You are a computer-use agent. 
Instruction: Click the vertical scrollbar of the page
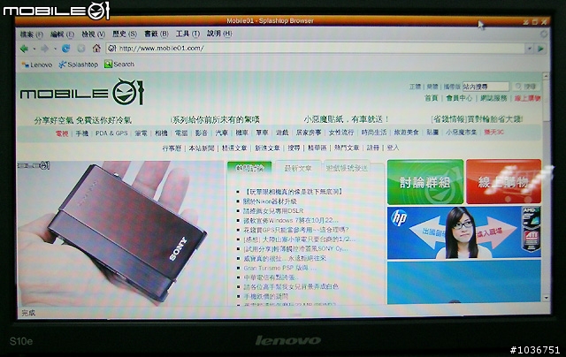pyautogui.click(x=546, y=186)
